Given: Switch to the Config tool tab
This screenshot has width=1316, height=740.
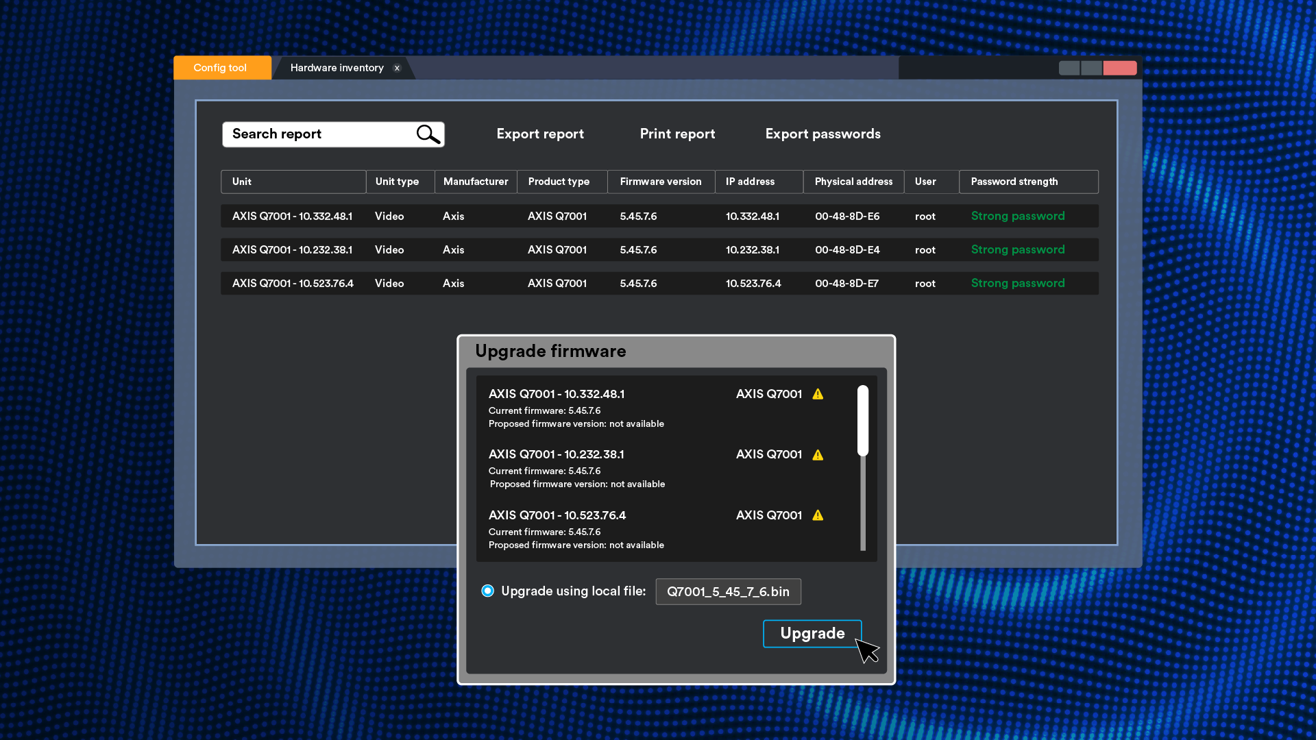Looking at the screenshot, I should 221,68.
